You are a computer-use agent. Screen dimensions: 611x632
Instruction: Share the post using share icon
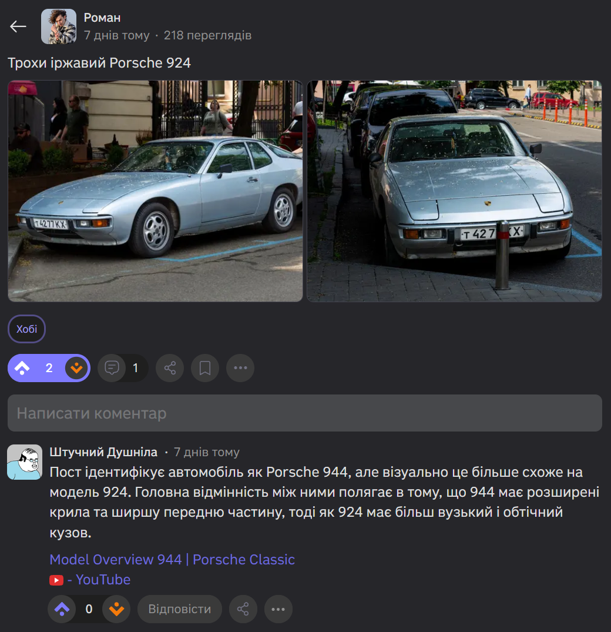point(170,367)
